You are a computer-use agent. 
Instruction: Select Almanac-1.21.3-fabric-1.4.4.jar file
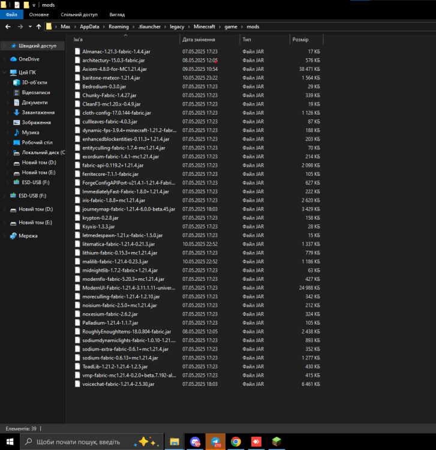[116, 52]
